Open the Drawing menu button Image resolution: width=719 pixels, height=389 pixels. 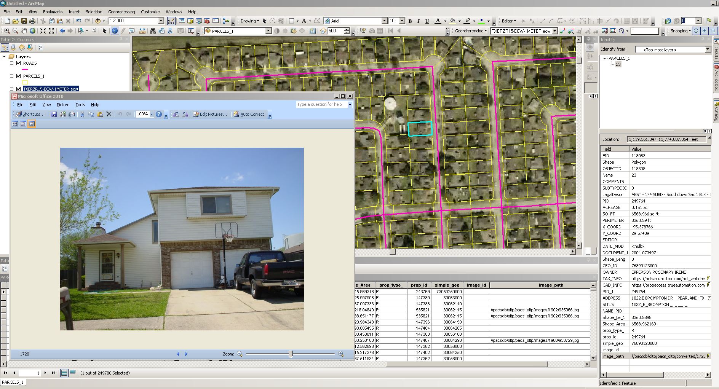click(249, 21)
